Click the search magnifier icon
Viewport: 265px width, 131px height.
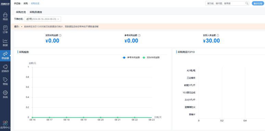click(247, 3)
